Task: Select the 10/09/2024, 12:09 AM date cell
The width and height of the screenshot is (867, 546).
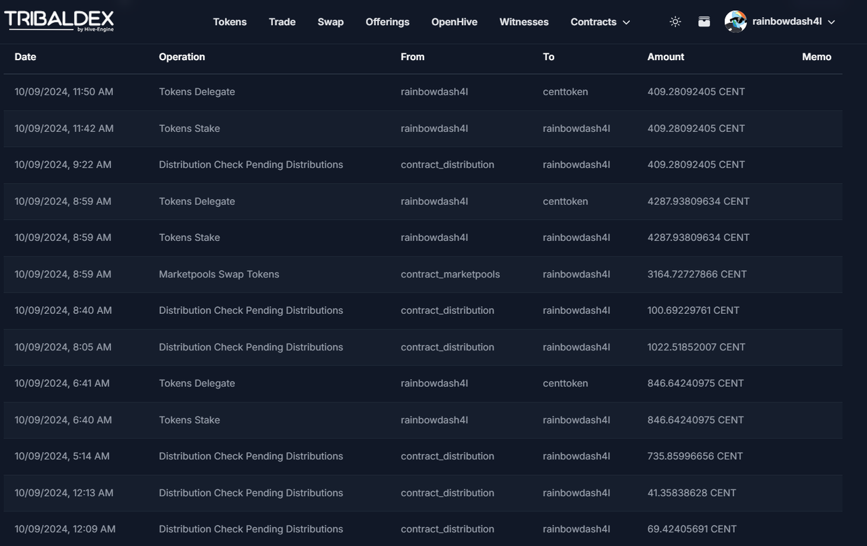Action: pyautogui.click(x=65, y=529)
